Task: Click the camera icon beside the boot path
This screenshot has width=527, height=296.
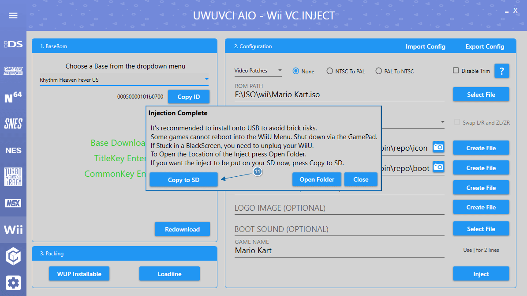Action: click(x=438, y=167)
